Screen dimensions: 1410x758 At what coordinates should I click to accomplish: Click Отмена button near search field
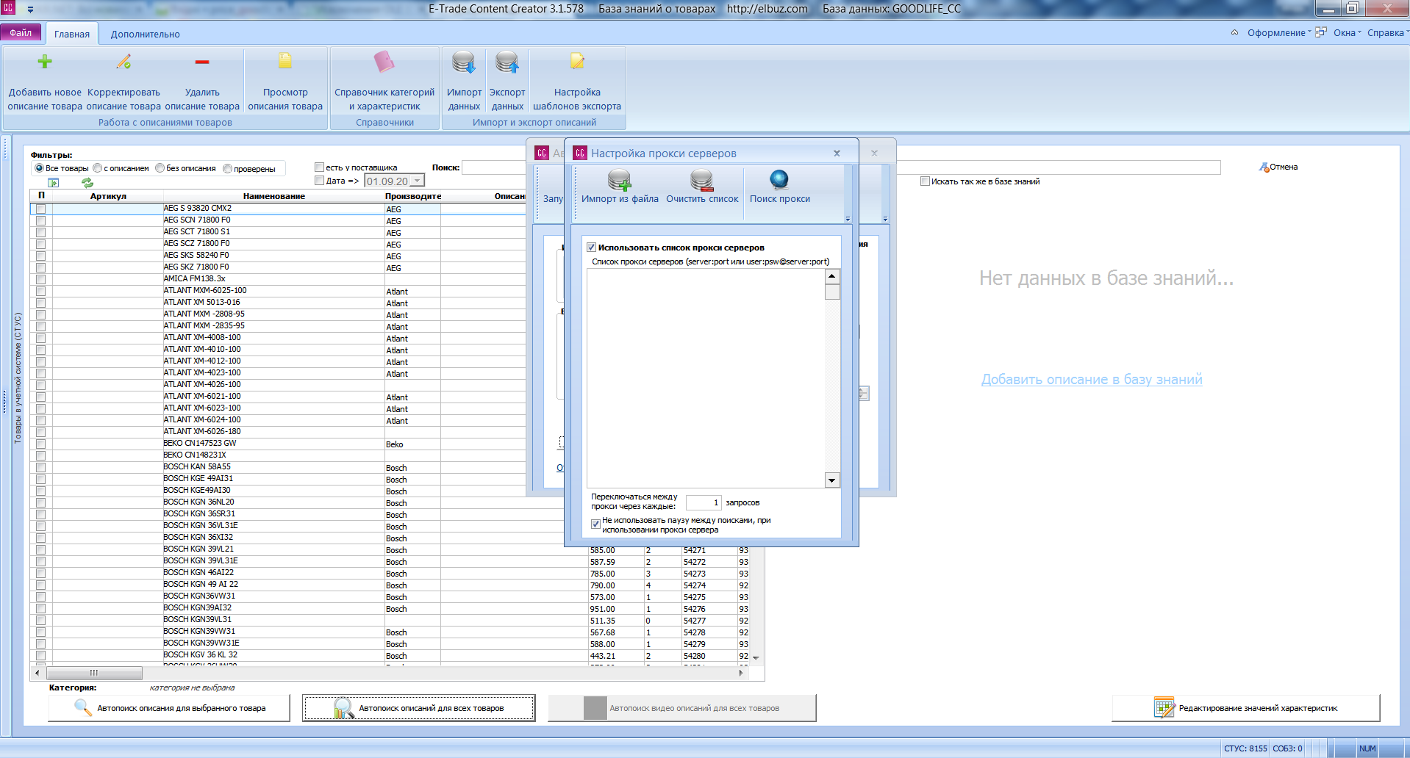1278,167
